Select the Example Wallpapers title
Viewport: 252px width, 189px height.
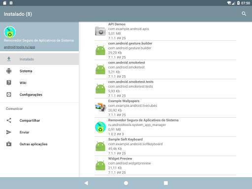[124, 101]
